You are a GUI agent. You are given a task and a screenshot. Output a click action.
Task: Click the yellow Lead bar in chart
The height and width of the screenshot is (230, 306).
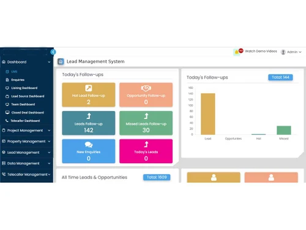pos(208,114)
